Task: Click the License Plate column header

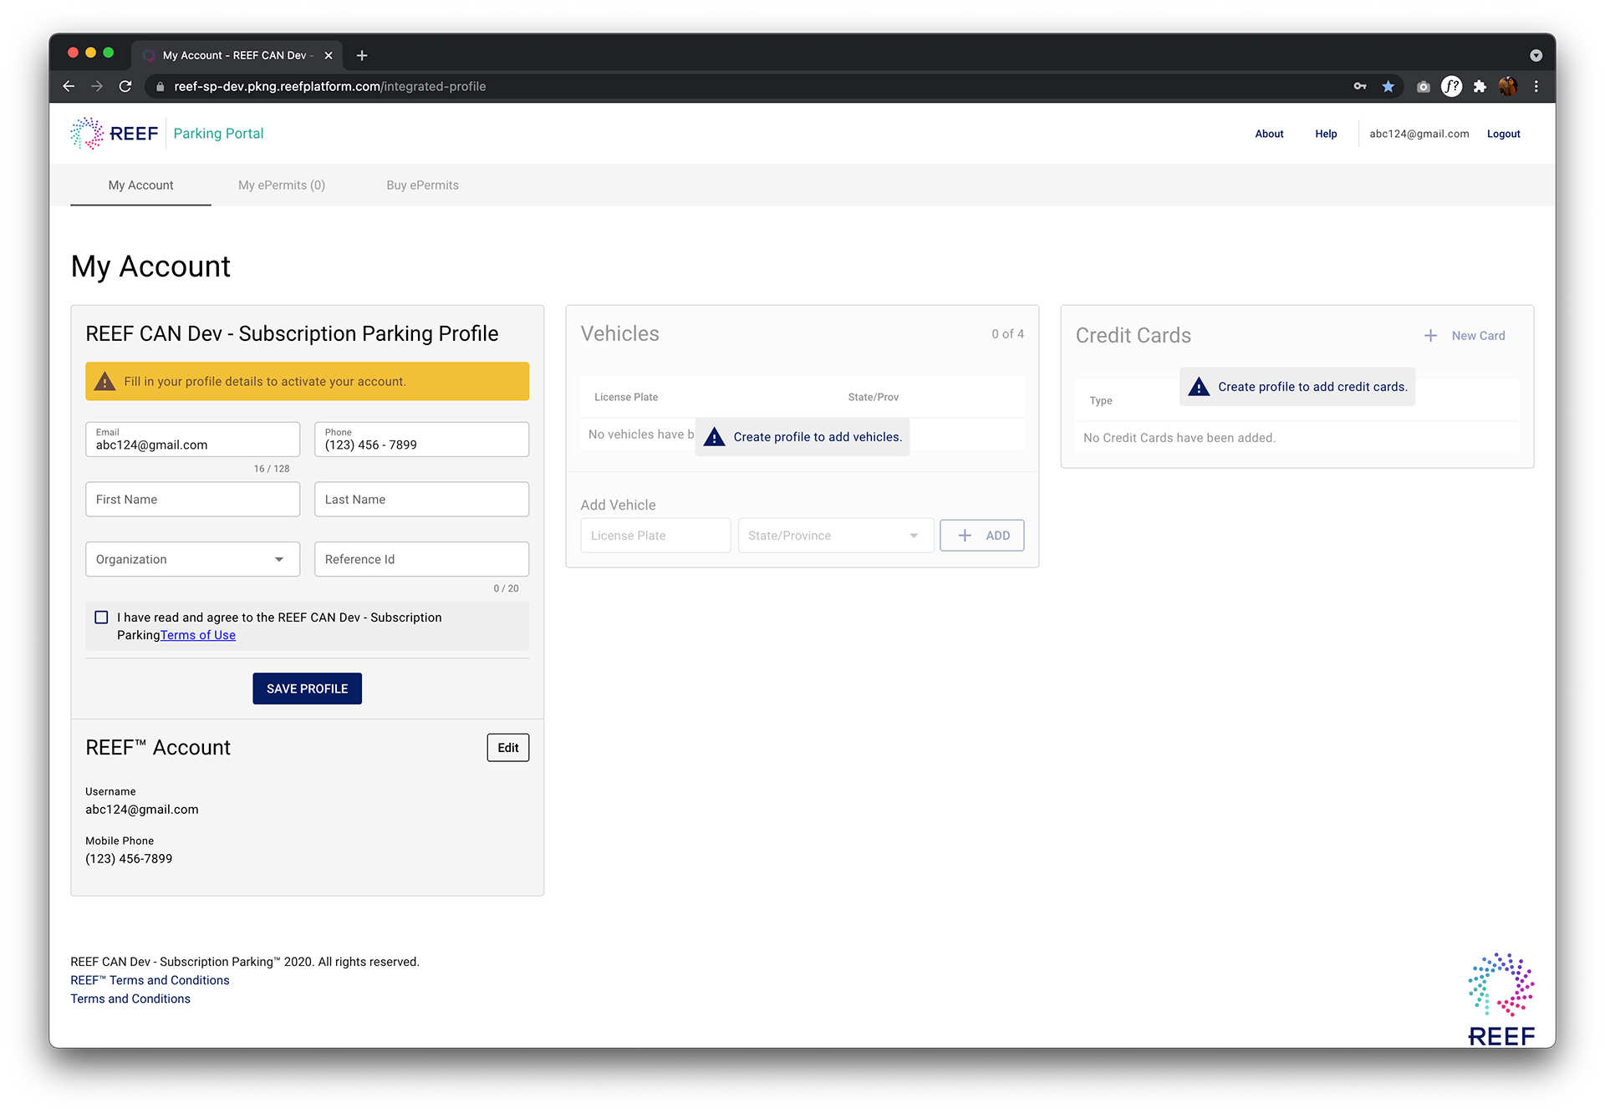Action: [x=626, y=397]
